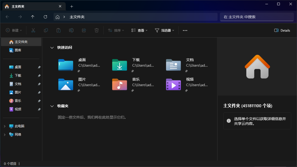This screenshot has height=167, width=297.
Task: Open the 查看 view dropdown
Action: click(x=139, y=30)
